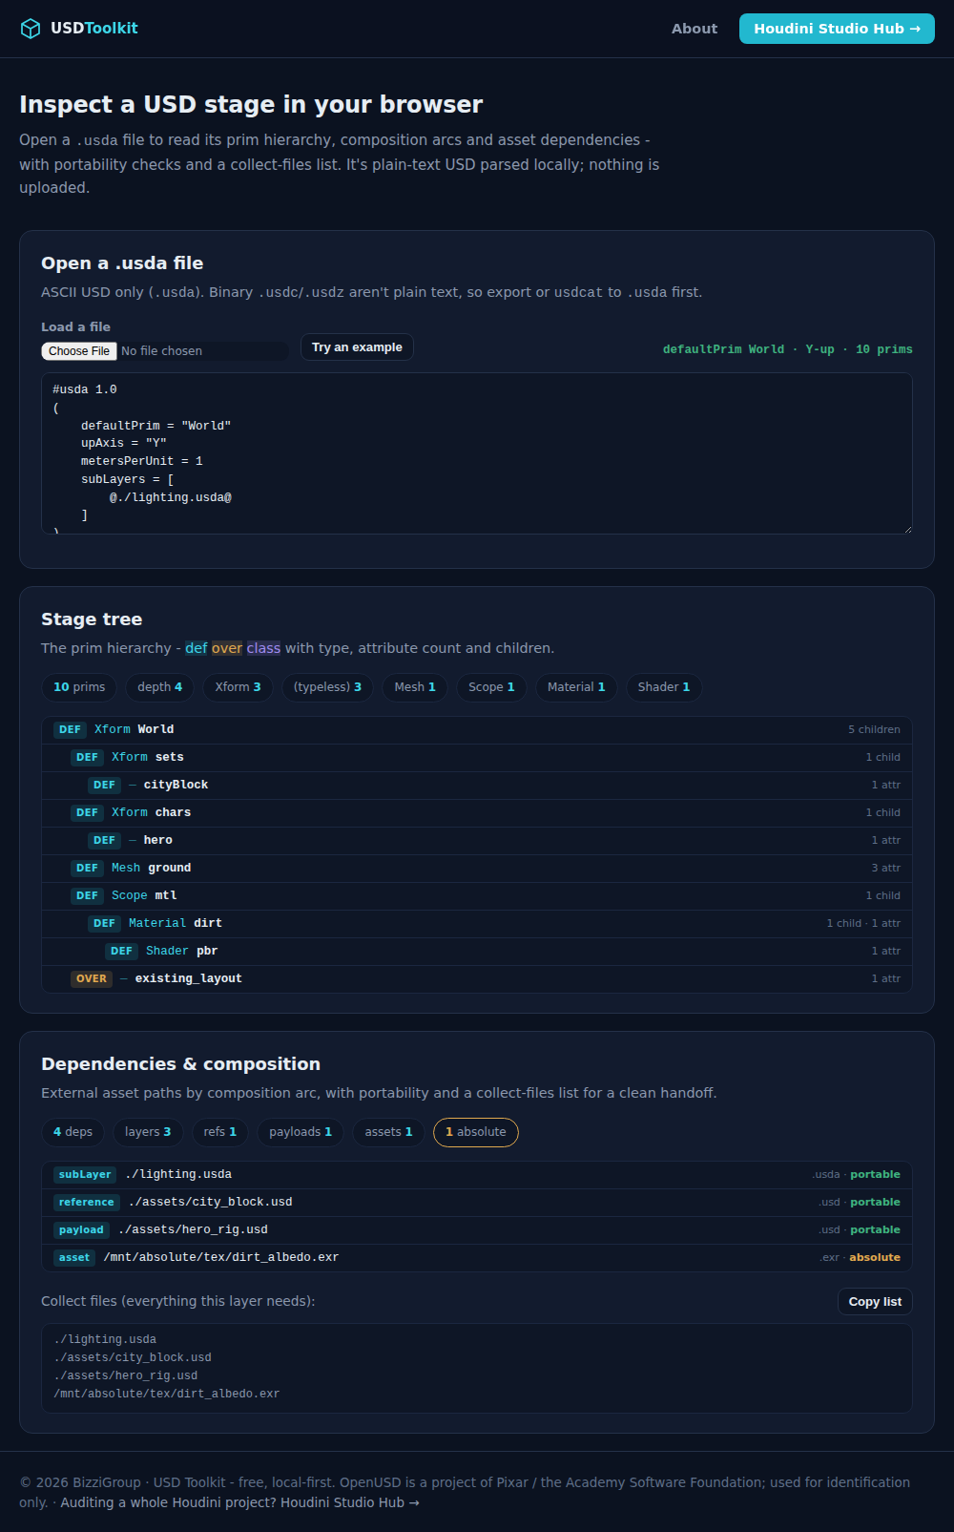Click the Shader 1 chip
Viewport: 954px width, 1532px height.
pyautogui.click(x=664, y=687)
